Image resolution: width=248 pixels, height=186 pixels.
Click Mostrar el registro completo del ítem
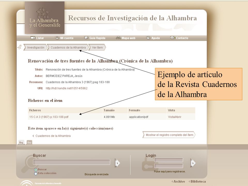[169, 135]
